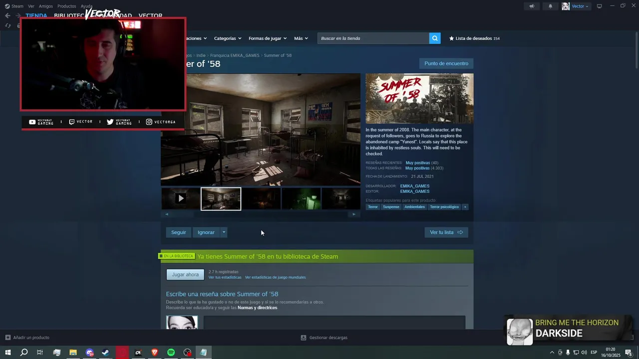The width and height of the screenshot is (639, 359).
Task: Open OBS Studio from taskbar
Action: pos(187,353)
